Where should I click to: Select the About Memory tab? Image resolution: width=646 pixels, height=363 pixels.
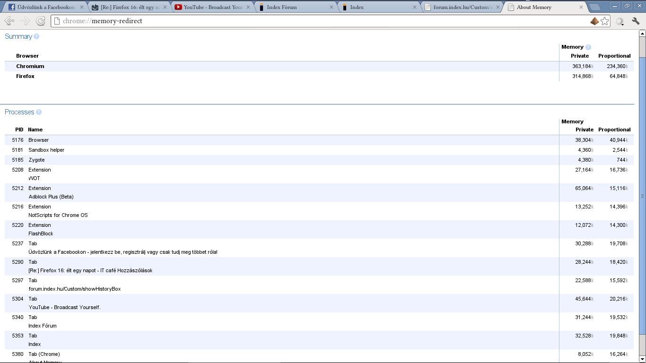click(x=545, y=7)
